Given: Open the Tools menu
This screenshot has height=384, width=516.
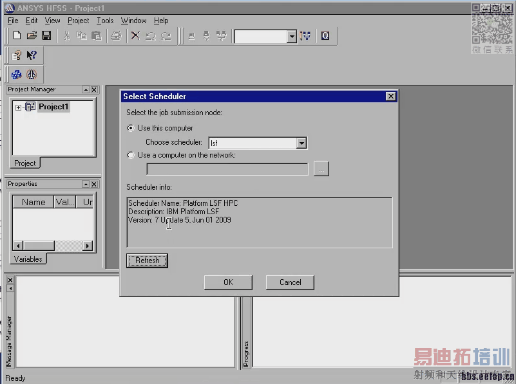Looking at the screenshot, I should click(x=105, y=21).
